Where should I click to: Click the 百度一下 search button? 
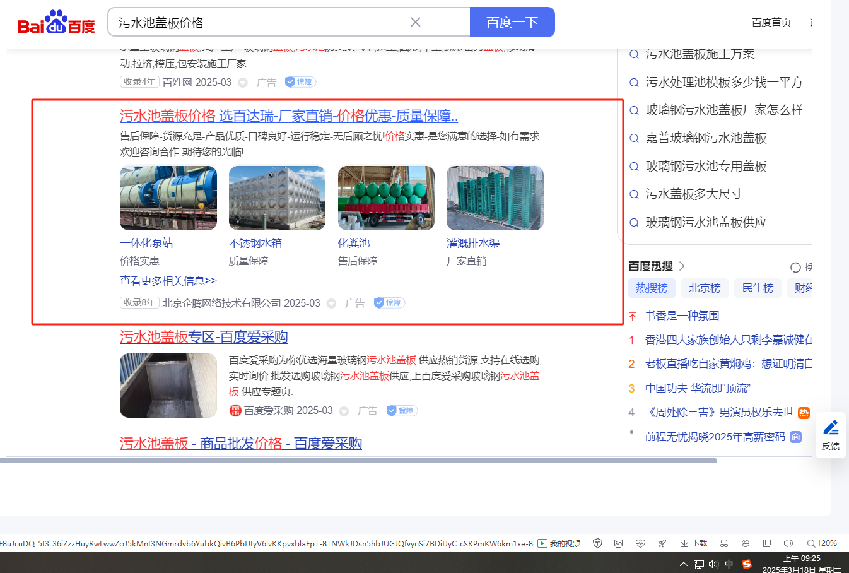tap(512, 22)
